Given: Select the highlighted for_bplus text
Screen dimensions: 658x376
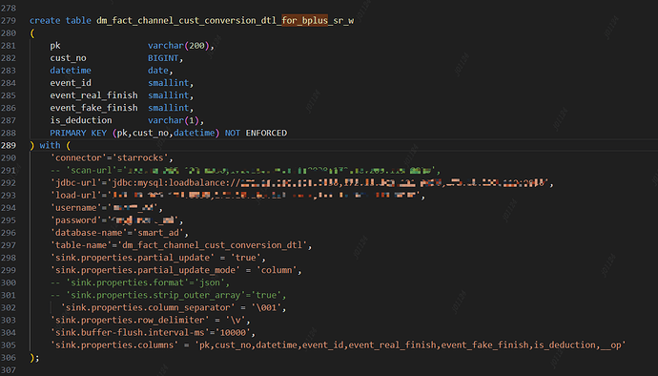Looking at the screenshot, I should [304, 21].
